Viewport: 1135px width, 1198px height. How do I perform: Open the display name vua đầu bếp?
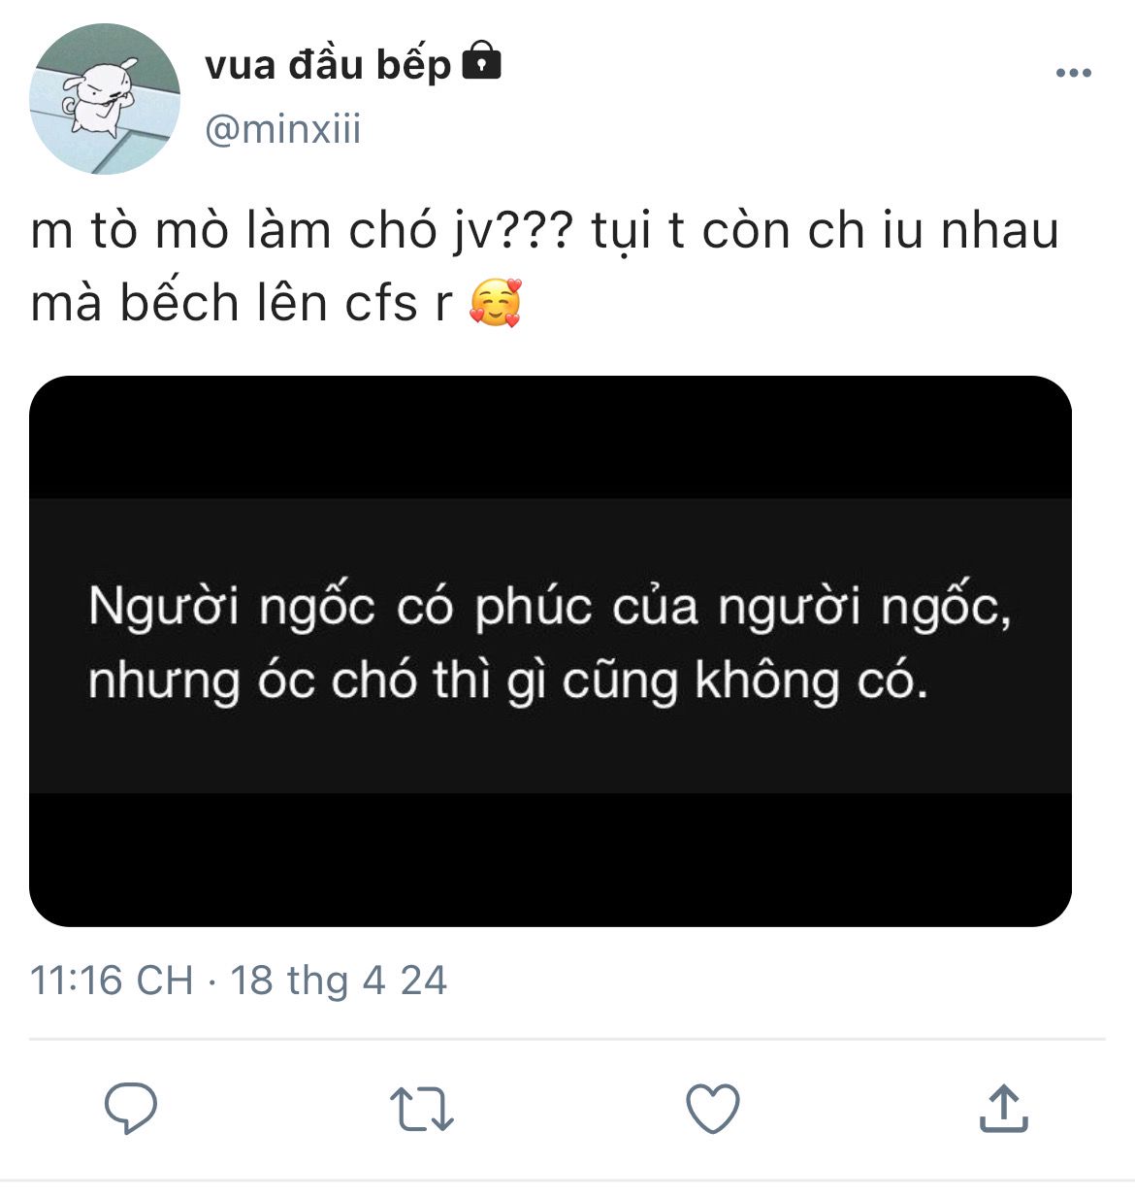[x=328, y=64]
